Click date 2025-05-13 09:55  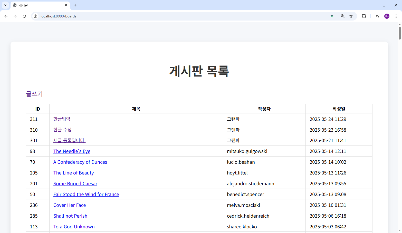click(328, 183)
